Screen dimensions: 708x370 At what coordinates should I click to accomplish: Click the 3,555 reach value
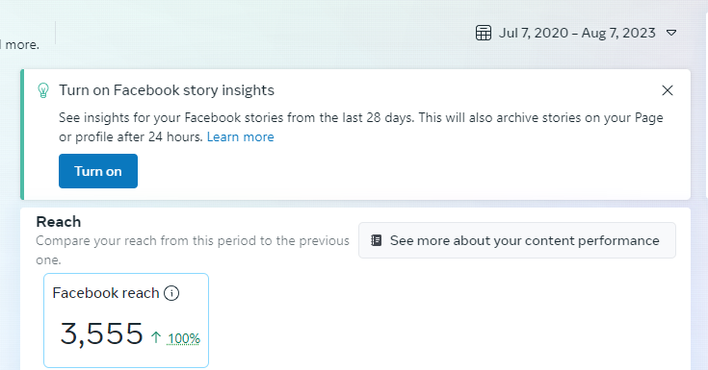(101, 333)
